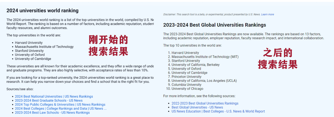Click 'The top universities in the world are:' text

(33, 35)
